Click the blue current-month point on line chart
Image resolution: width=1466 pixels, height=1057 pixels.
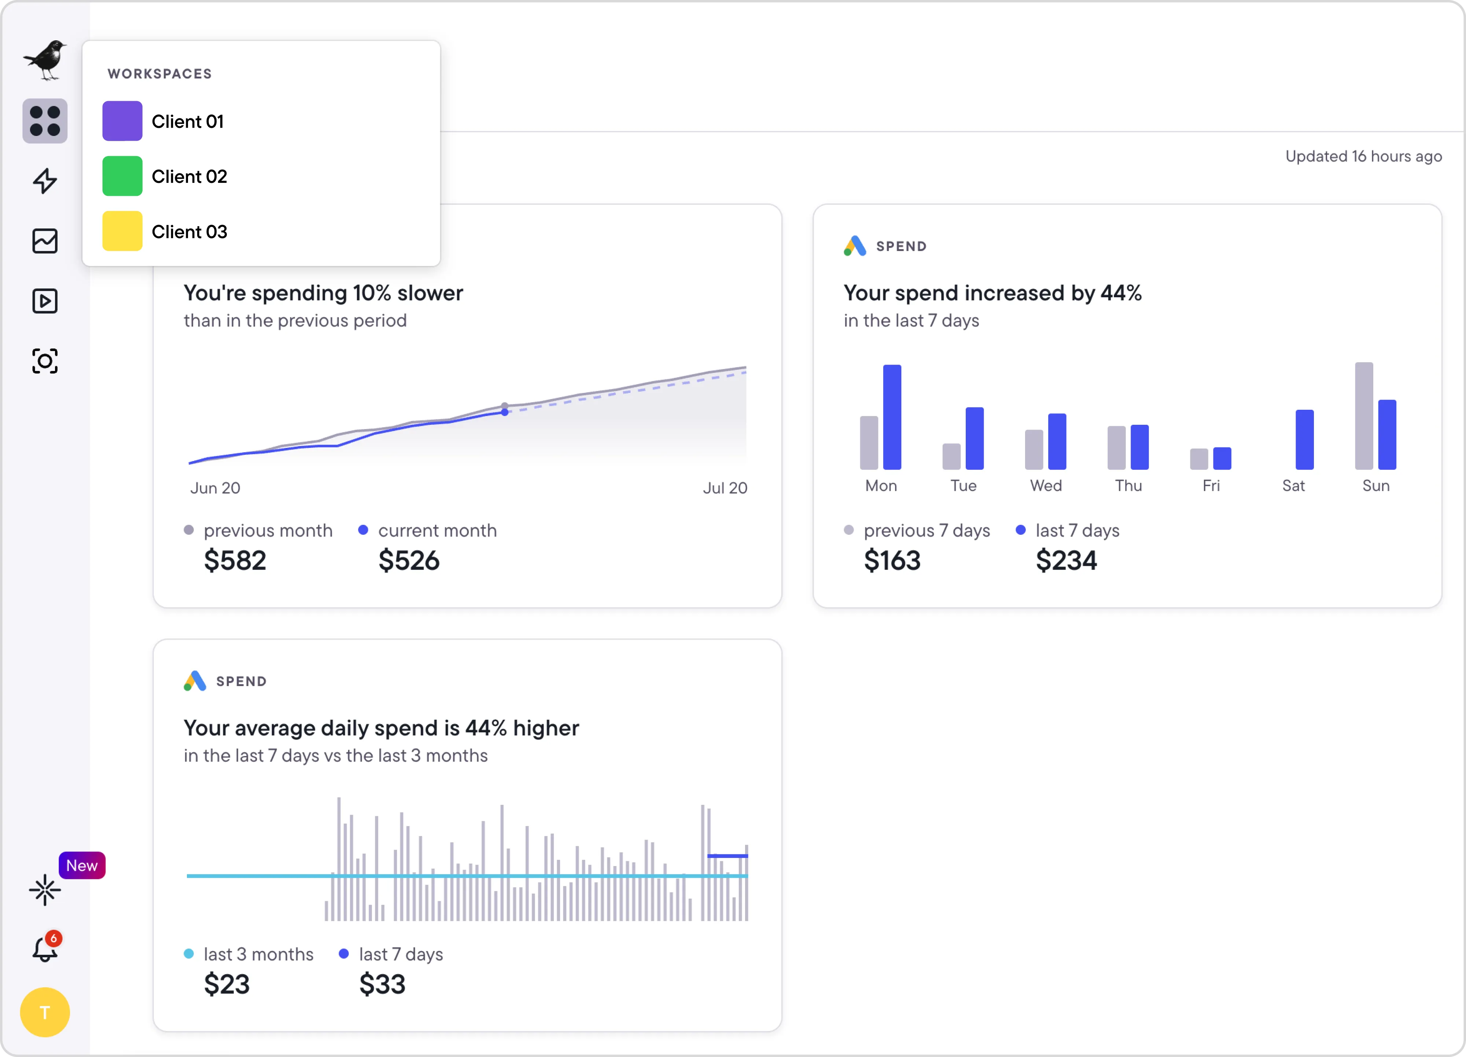(x=505, y=412)
